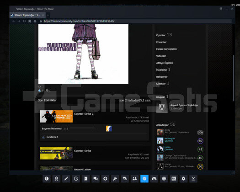
Task: Click the achievement progress bar
Action: pyautogui.click(x=82, y=128)
